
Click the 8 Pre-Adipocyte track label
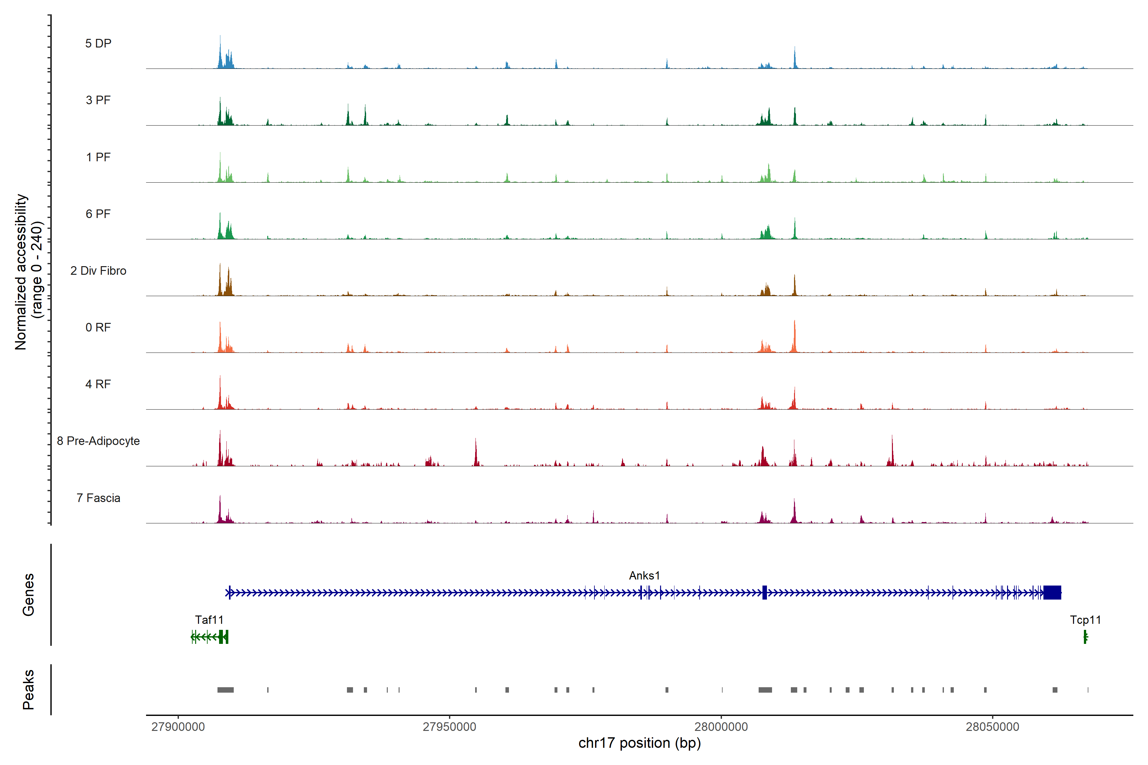coord(98,441)
